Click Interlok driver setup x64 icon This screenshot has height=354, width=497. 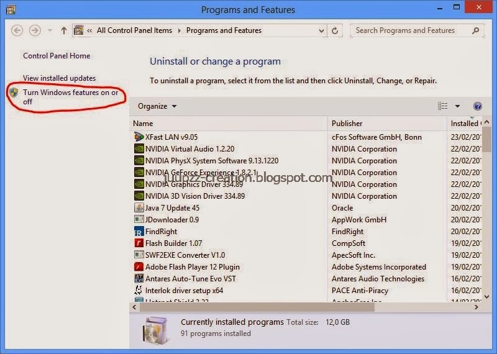[138, 290]
